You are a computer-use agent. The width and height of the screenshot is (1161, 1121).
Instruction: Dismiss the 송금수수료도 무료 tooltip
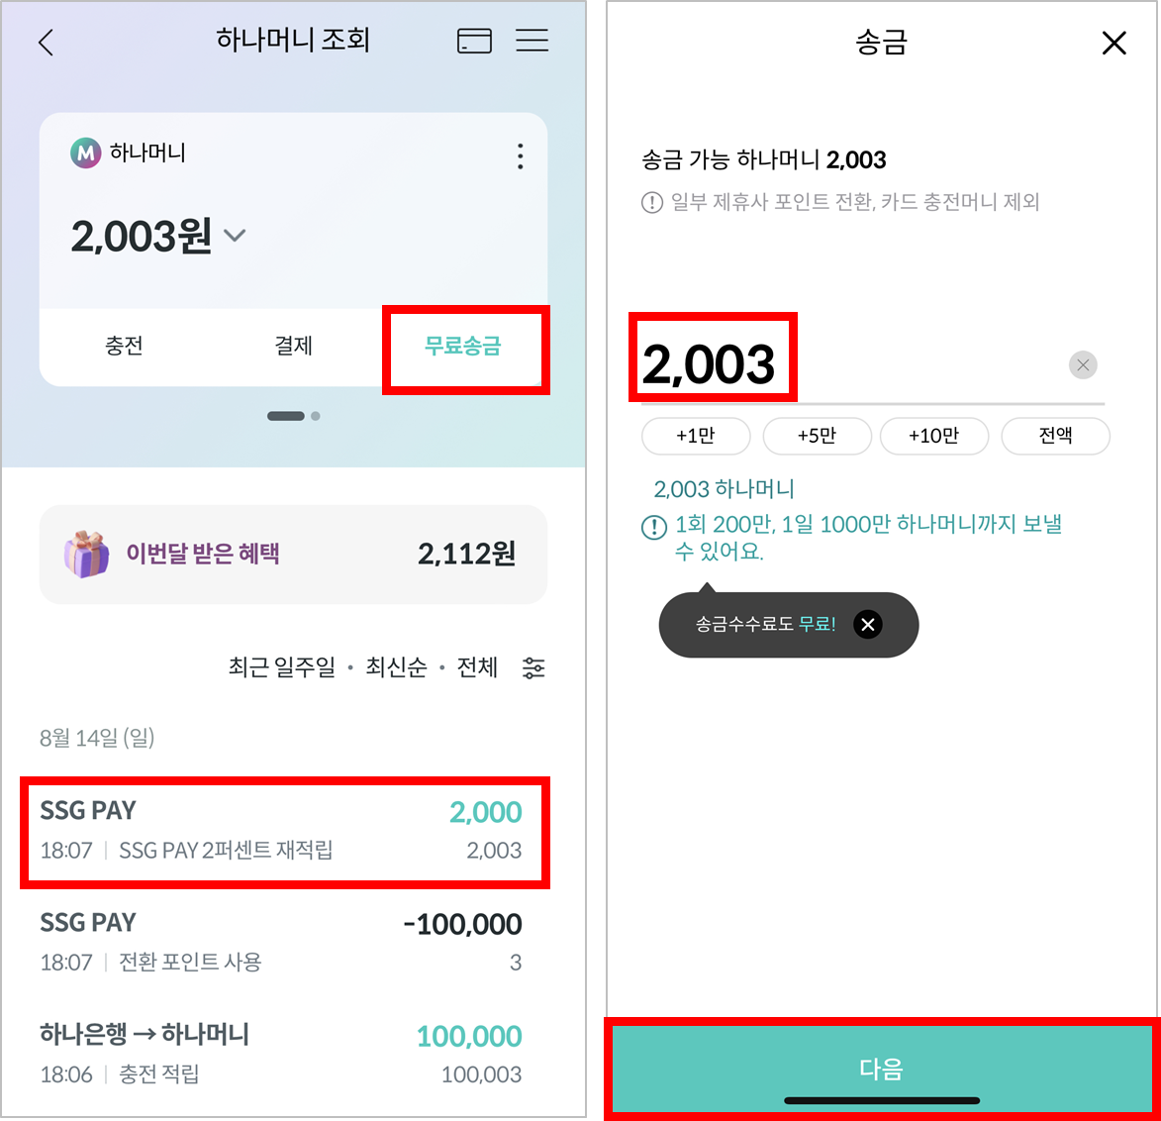(868, 625)
